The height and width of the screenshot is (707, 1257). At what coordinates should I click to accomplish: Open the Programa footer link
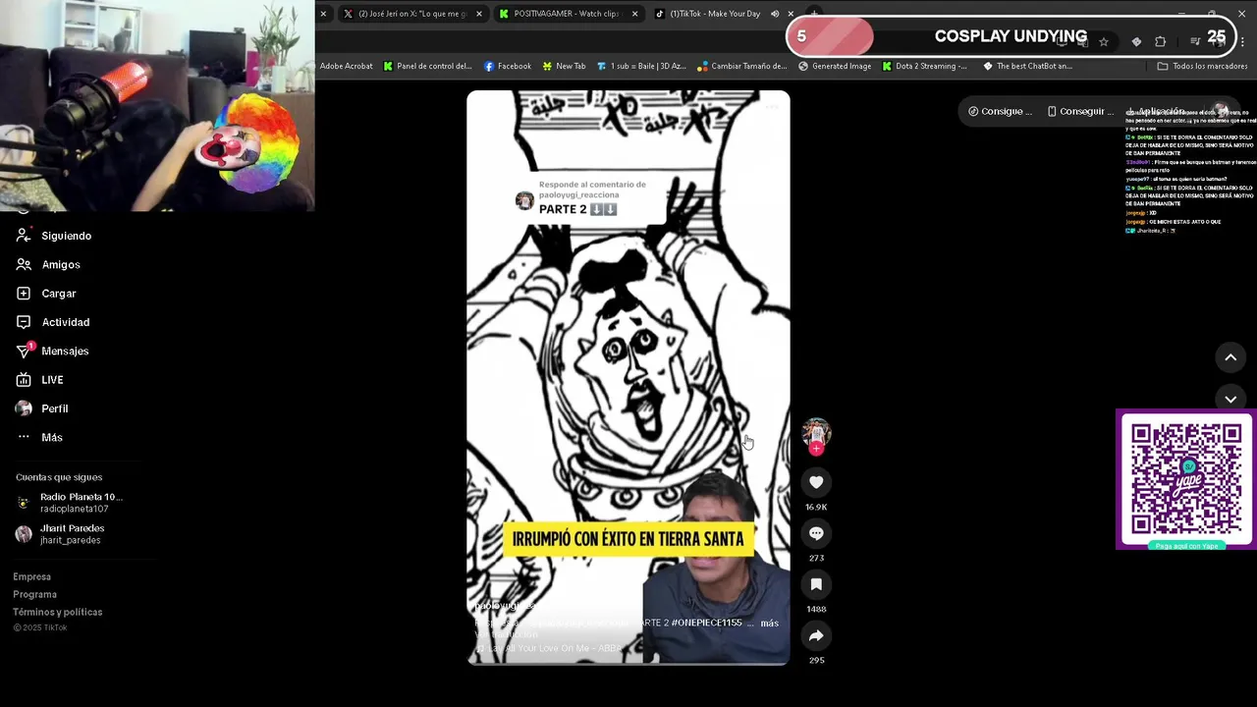point(35,594)
